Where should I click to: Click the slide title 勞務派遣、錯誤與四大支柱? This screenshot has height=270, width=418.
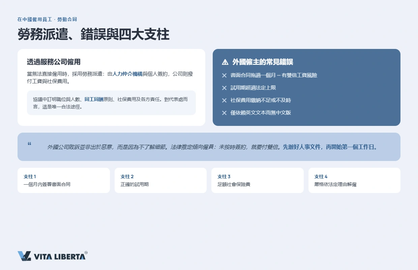[x=93, y=35]
